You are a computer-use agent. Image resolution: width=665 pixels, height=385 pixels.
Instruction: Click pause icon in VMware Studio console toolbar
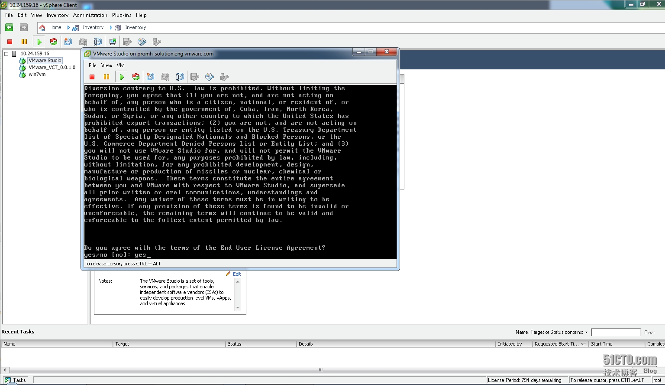coord(107,77)
